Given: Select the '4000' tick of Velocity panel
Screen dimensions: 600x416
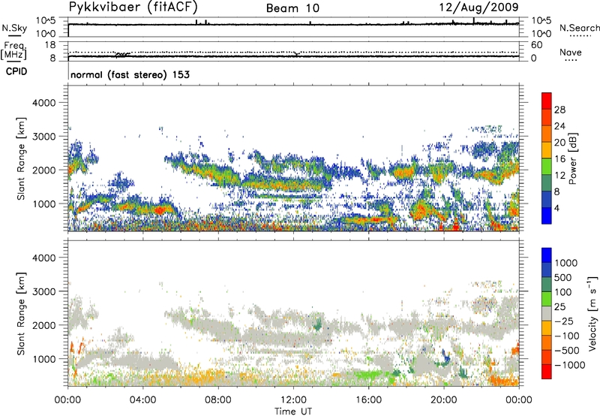Looking at the screenshot, I should pos(43,258).
